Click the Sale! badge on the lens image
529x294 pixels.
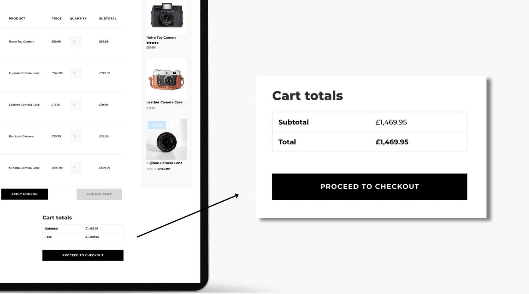click(x=157, y=125)
